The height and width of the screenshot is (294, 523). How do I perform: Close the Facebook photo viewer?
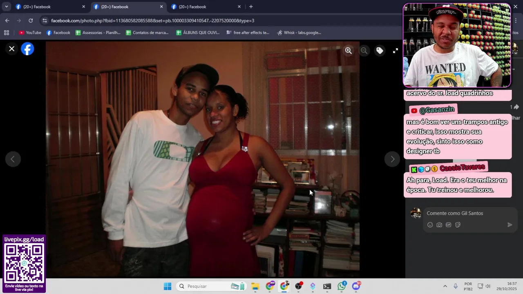(x=12, y=49)
